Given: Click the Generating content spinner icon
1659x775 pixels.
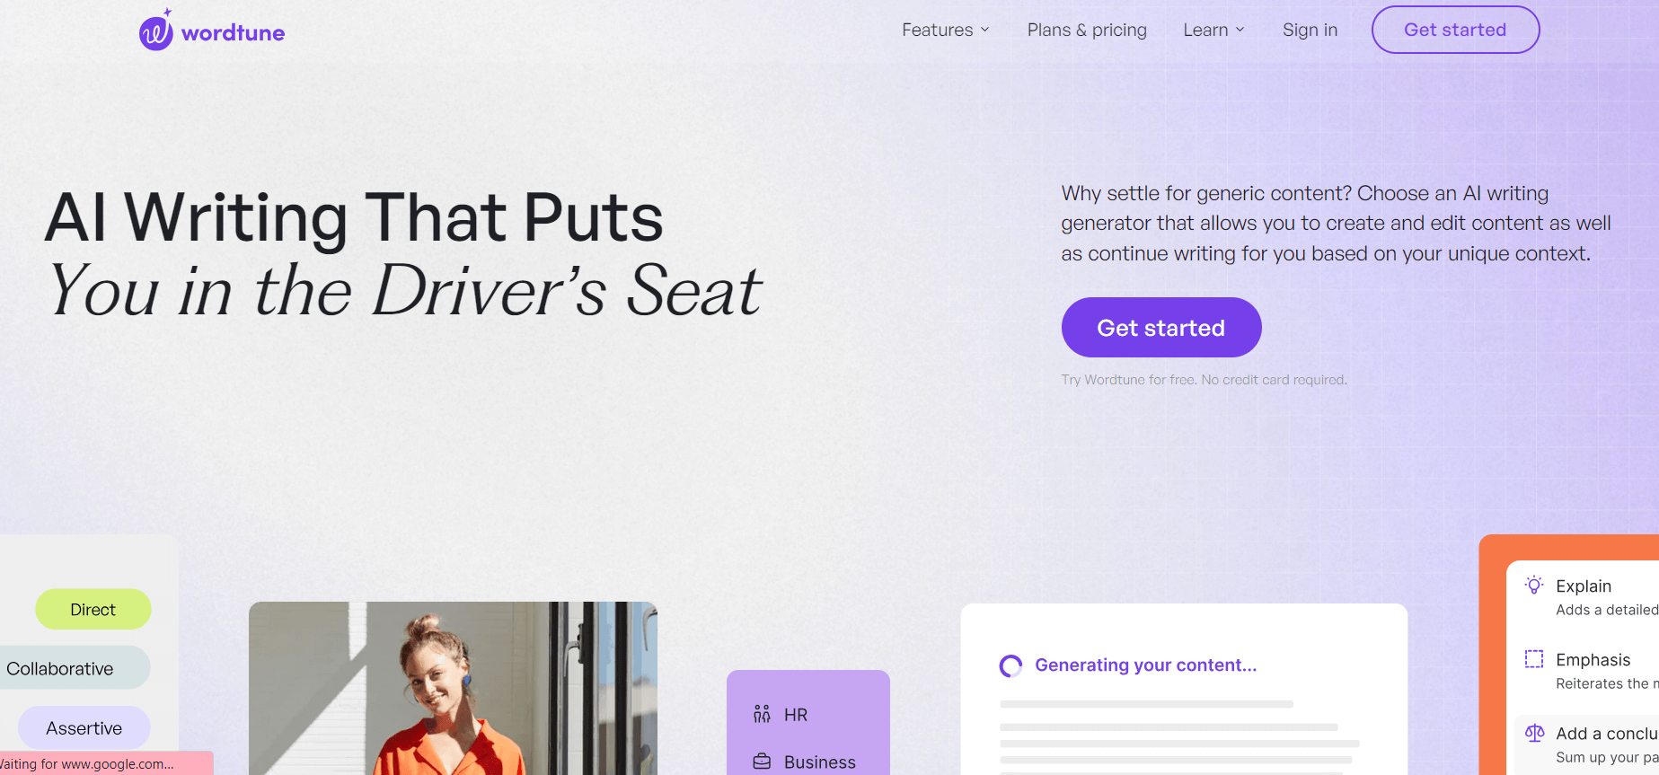Looking at the screenshot, I should click(x=1010, y=665).
